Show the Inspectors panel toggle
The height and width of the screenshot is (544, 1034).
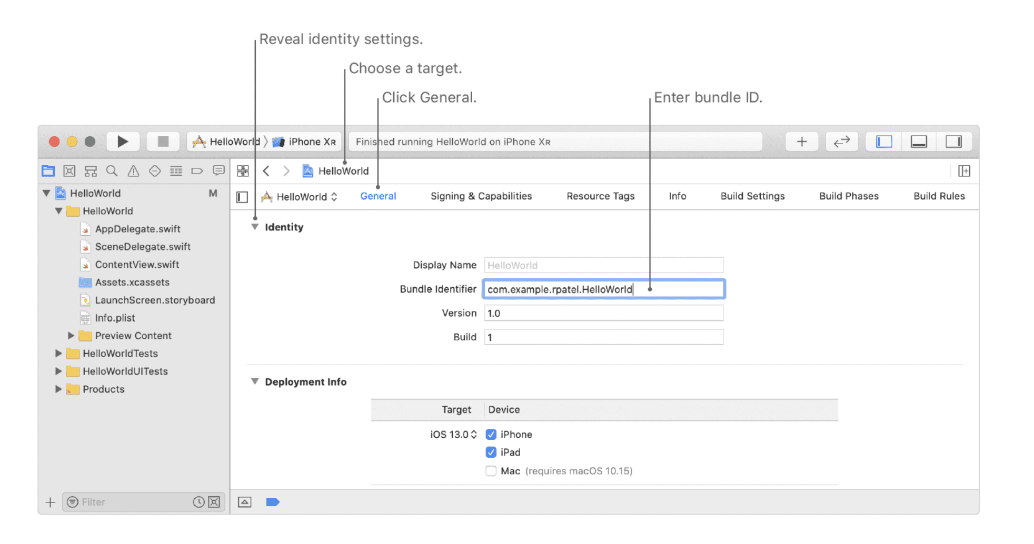pyautogui.click(x=953, y=142)
